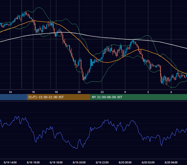This screenshot has height=165, width=187.
Task: Click the hour 20 axis label
Action: (x=79, y=92)
